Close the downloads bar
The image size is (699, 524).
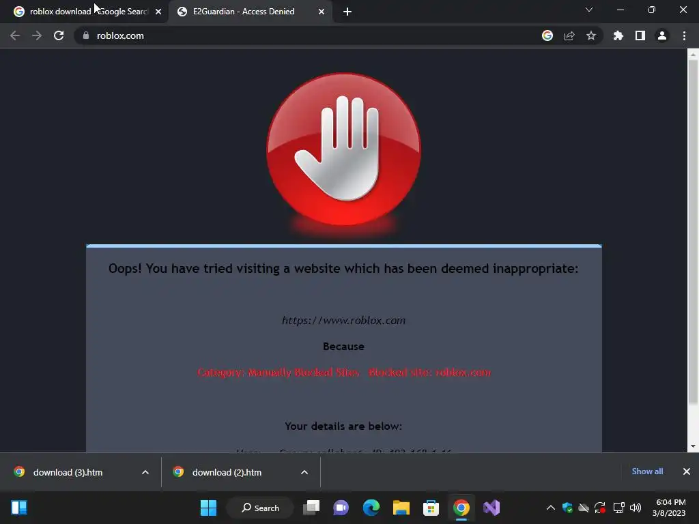click(x=687, y=471)
